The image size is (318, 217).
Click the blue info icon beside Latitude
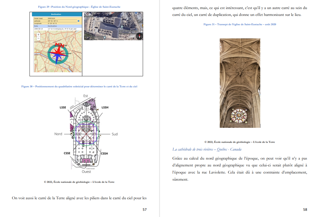tap(78, 21)
